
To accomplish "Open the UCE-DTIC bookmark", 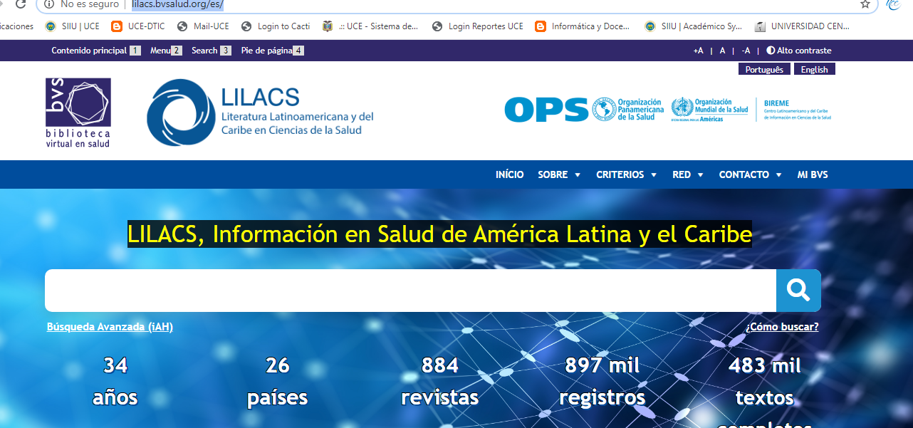I will pos(138,26).
